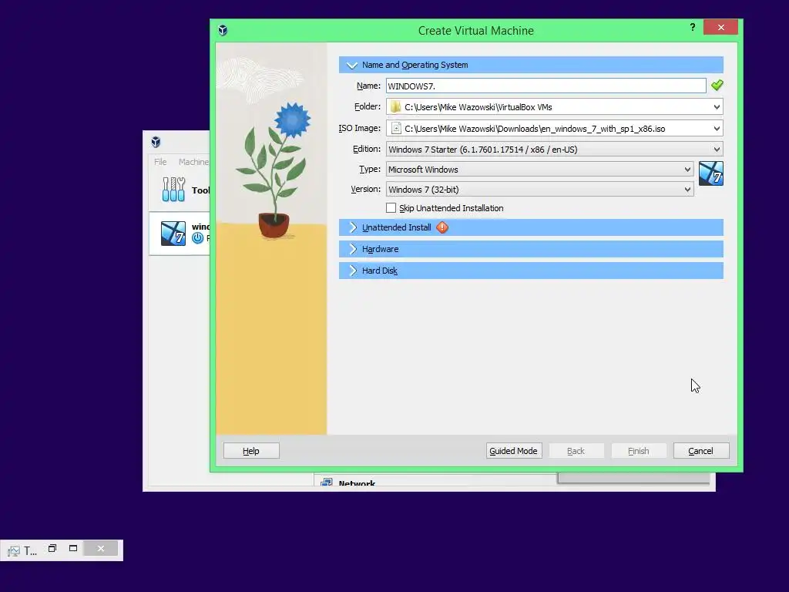Click the maximize icon on the small taskbar window
This screenshot has height=592, width=789.
coord(73,548)
